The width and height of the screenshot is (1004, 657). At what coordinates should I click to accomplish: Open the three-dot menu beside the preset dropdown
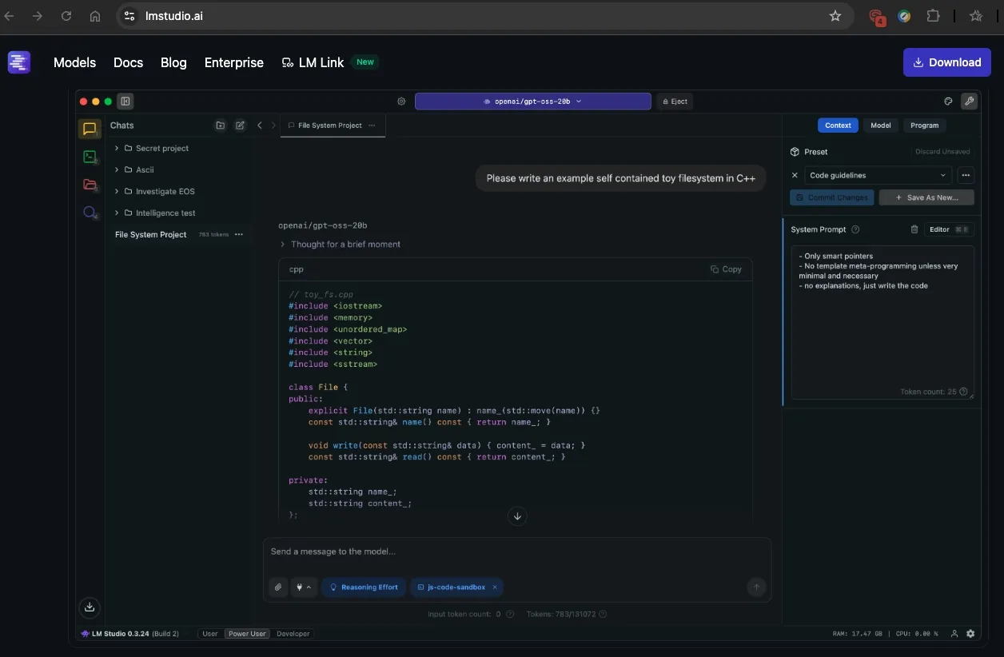[x=966, y=175]
